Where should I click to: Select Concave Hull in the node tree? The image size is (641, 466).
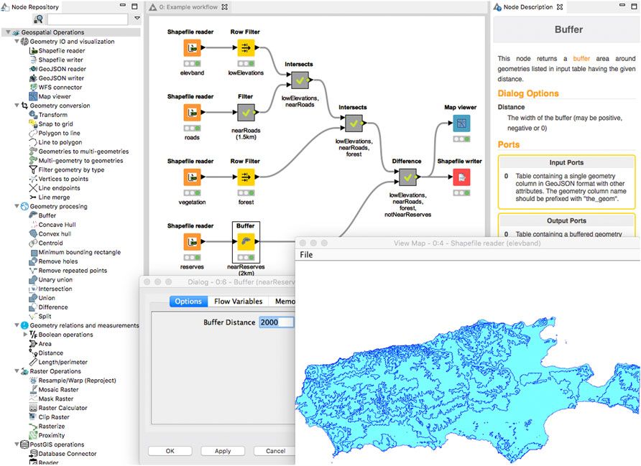tap(57, 225)
